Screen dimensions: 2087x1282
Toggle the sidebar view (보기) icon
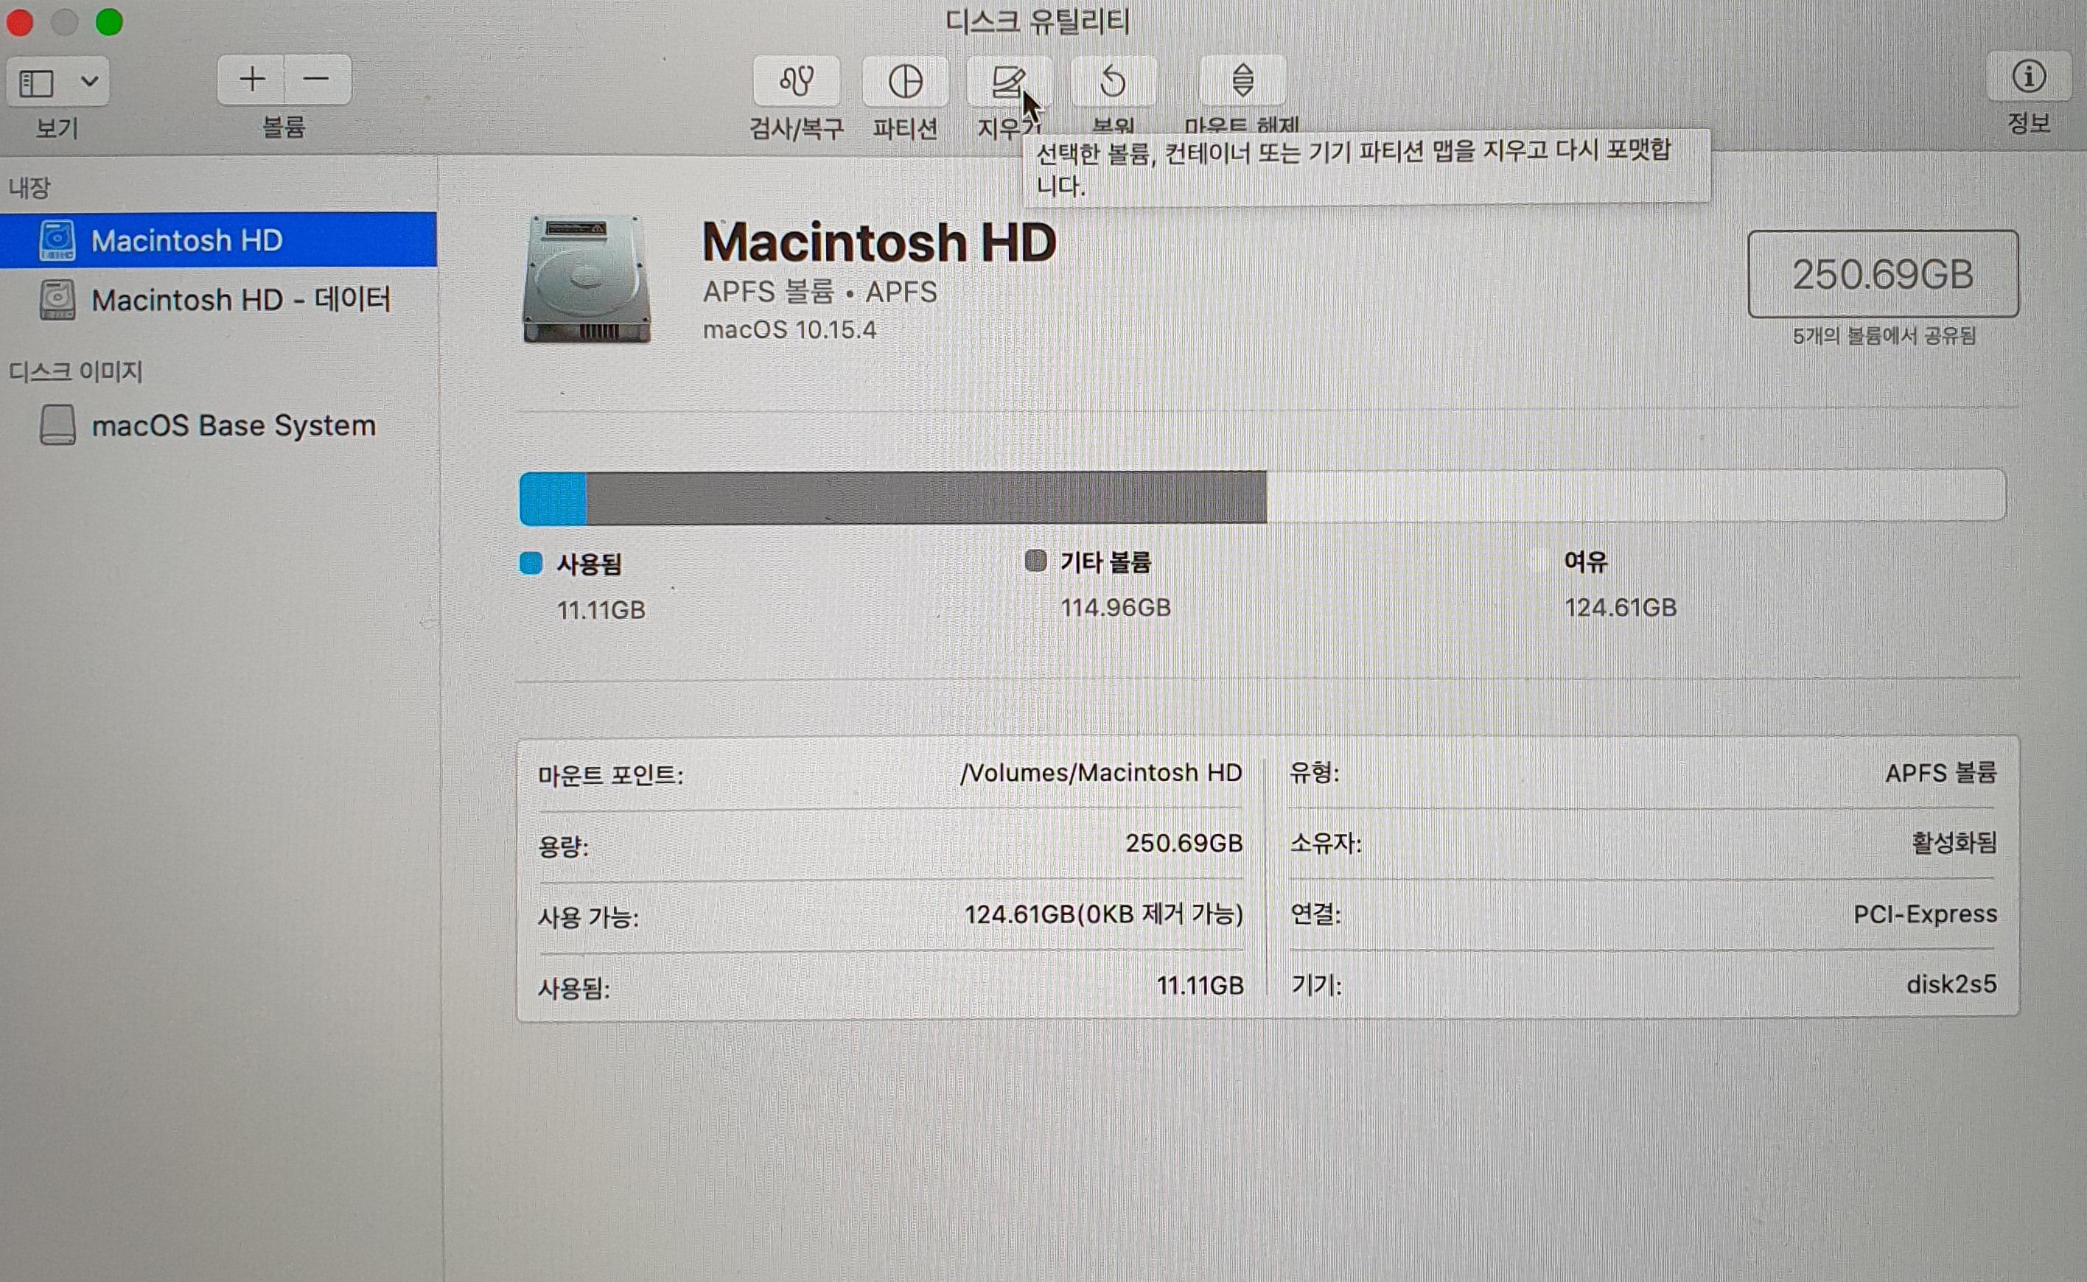[36, 83]
